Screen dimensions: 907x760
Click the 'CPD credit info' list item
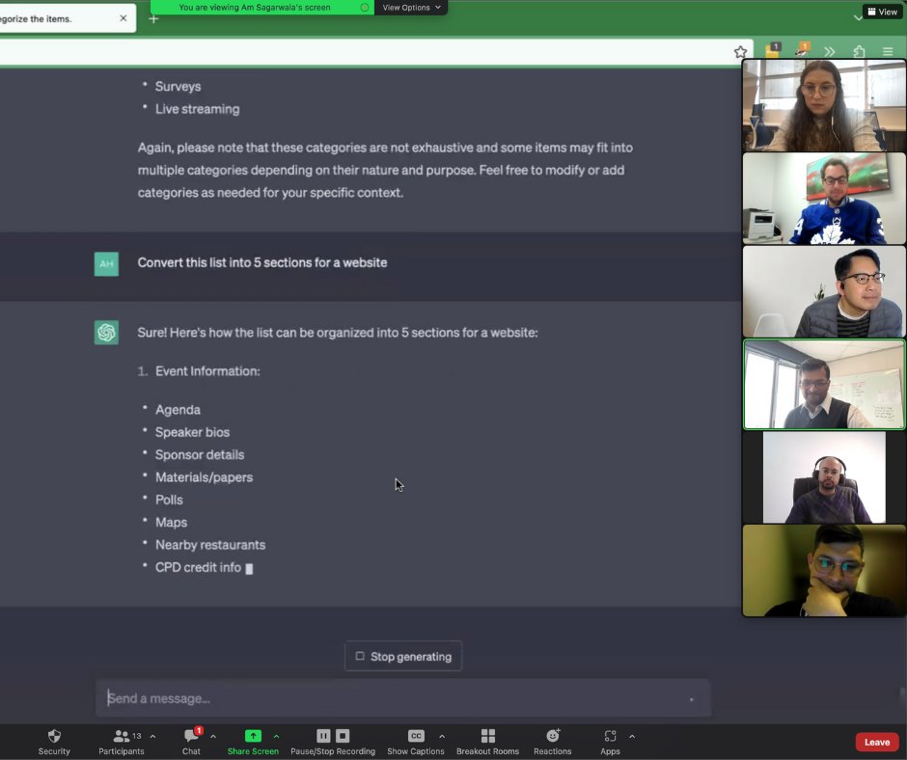(x=198, y=567)
